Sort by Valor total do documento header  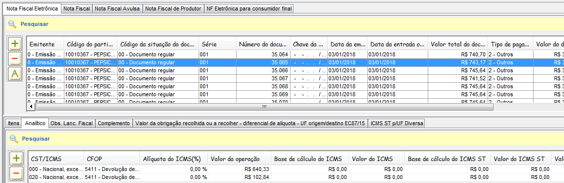458,44
